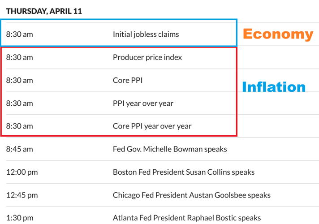
Task: Select Chicago Fed President Austan Goolsbee speaks
Action: point(192,195)
